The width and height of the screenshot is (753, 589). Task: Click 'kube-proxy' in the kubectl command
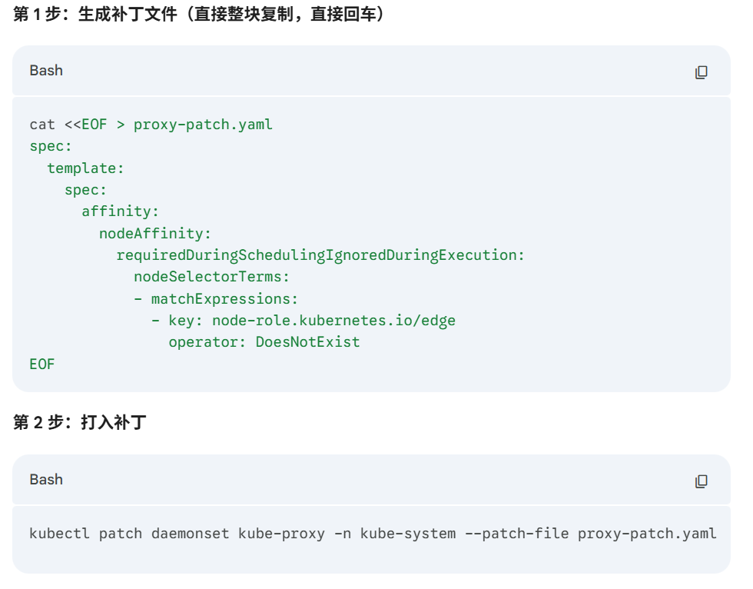coord(281,534)
